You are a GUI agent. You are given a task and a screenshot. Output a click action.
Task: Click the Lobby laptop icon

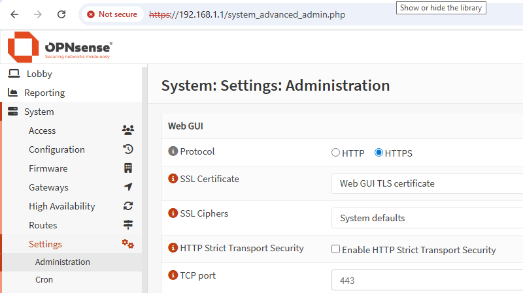[14, 74]
